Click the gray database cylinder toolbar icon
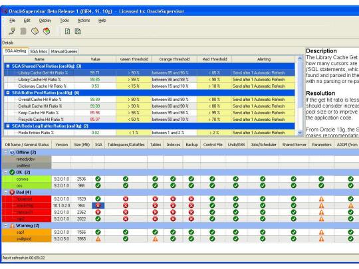The image size is (359, 269). 23,31
